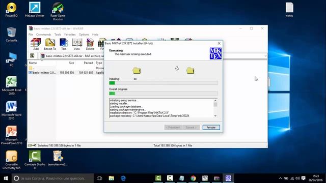Open the Help menu in WinRAR
Viewport: 326px width, 183px height.
[95, 35]
